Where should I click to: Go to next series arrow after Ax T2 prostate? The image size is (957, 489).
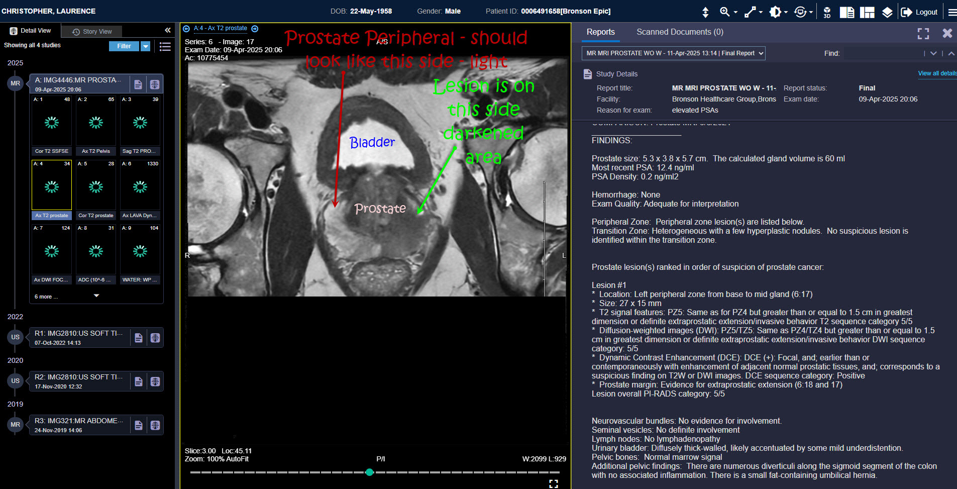pyautogui.click(x=255, y=29)
